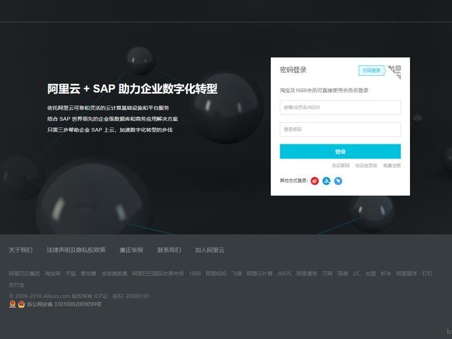Switch to QR code login icon
The image size is (452, 339).
395,71
